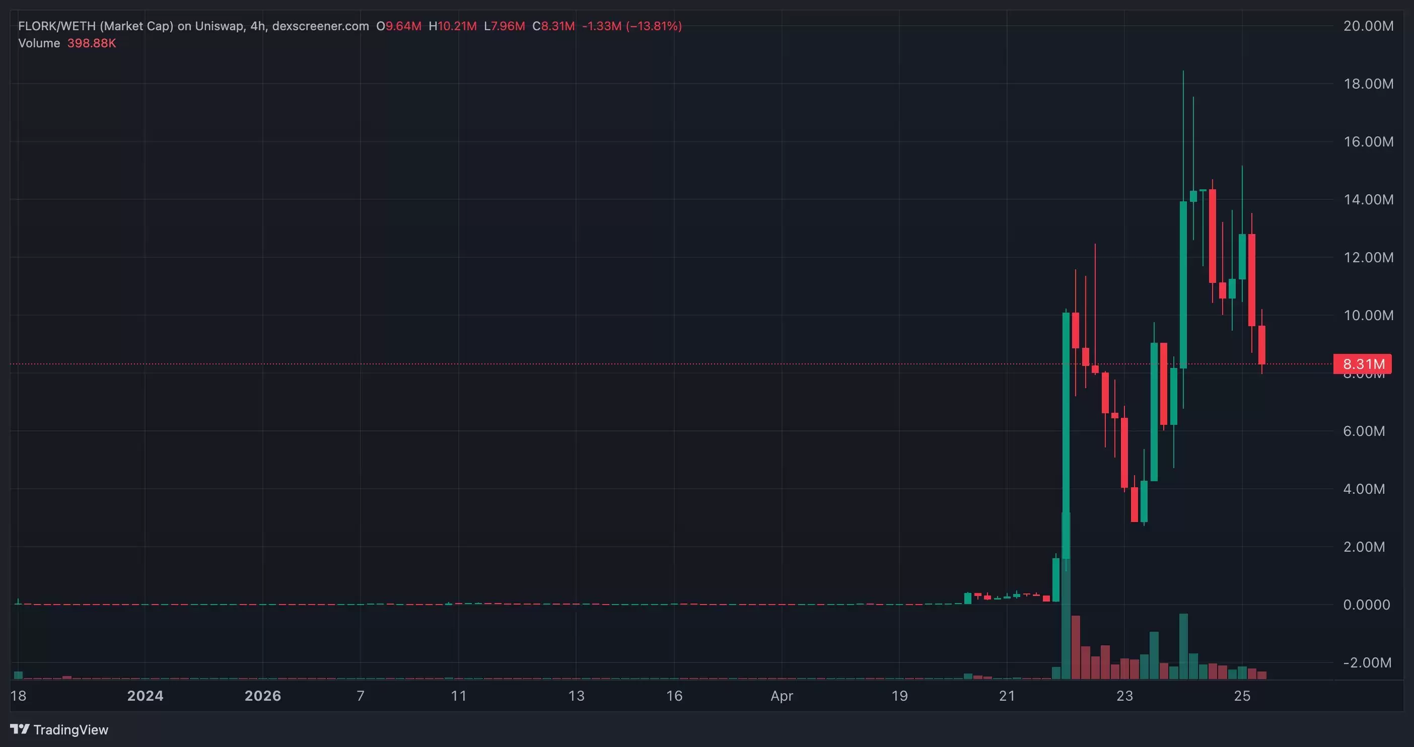Click the big green breakout candle near 10M
This screenshot has height=747, width=1414.
pos(1066,436)
